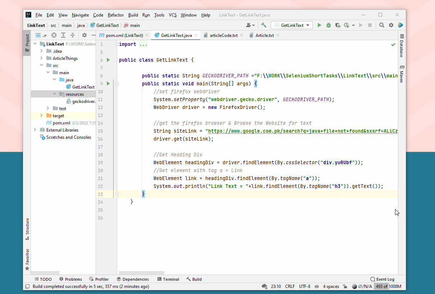Click run gutter icon on line 6
Image resolution: width=435 pixels, height=294 pixels.
tap(108, 60)
